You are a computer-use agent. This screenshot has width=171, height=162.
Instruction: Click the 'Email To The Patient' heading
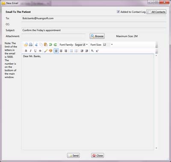click(x=18, y=12)
